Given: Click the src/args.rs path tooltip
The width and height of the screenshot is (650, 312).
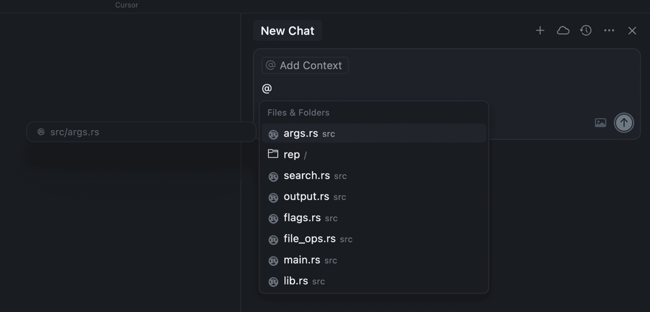Looking at the screenshot, I should 141,132.
